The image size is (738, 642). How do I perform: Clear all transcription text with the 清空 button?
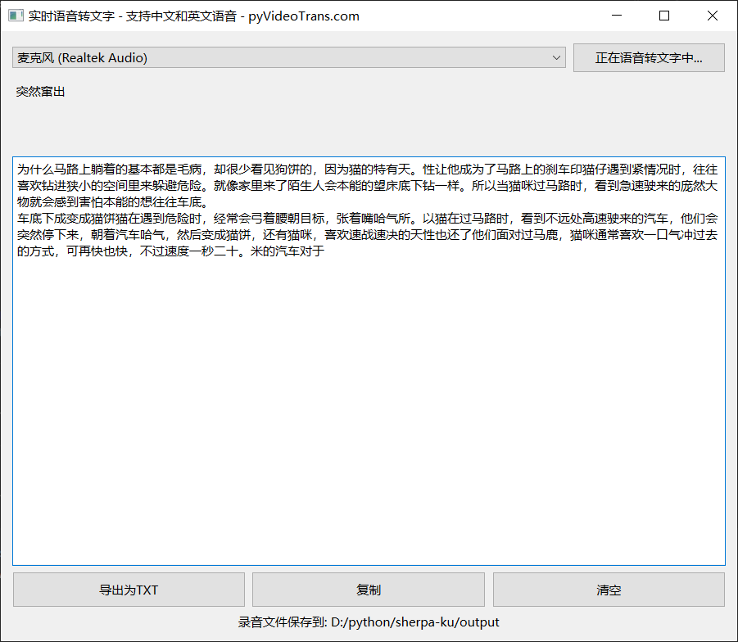pos(609,590)
